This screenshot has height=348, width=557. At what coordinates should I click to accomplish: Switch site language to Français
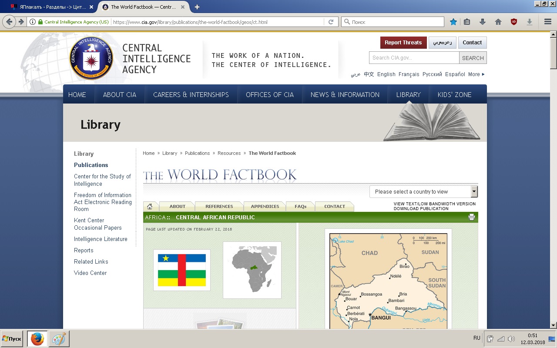tap(409, 74)
